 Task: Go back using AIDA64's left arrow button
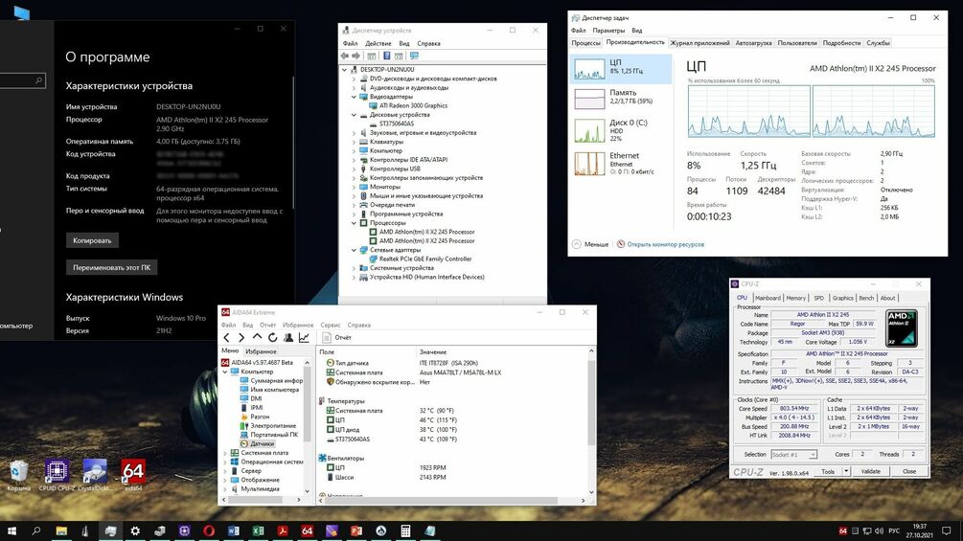coord(227,337)
